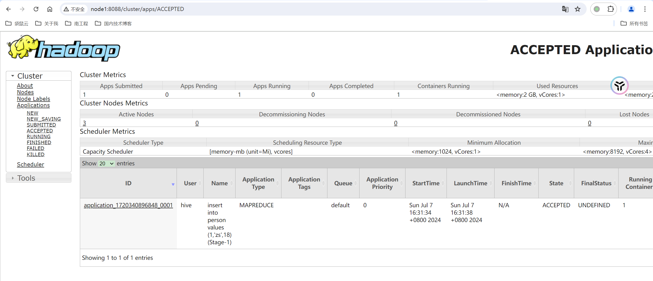The height and width of the screenshot is (281, 653).
Task: Open the extensions puzzle icon
Action: (x=610, y=9)
